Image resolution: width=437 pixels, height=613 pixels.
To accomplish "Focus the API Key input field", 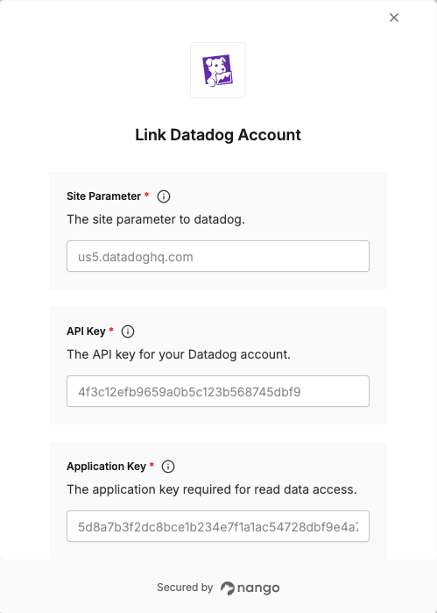I will tap(218, 391).
